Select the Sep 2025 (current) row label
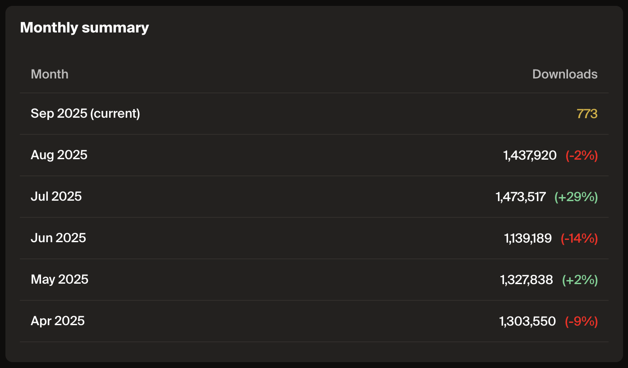The height and width of the screenshot is (368, 628). [85, 114]
